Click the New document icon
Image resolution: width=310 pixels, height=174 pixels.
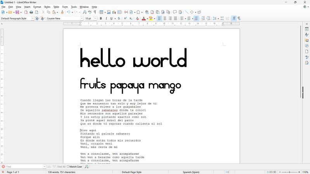[x=3, y=12]
